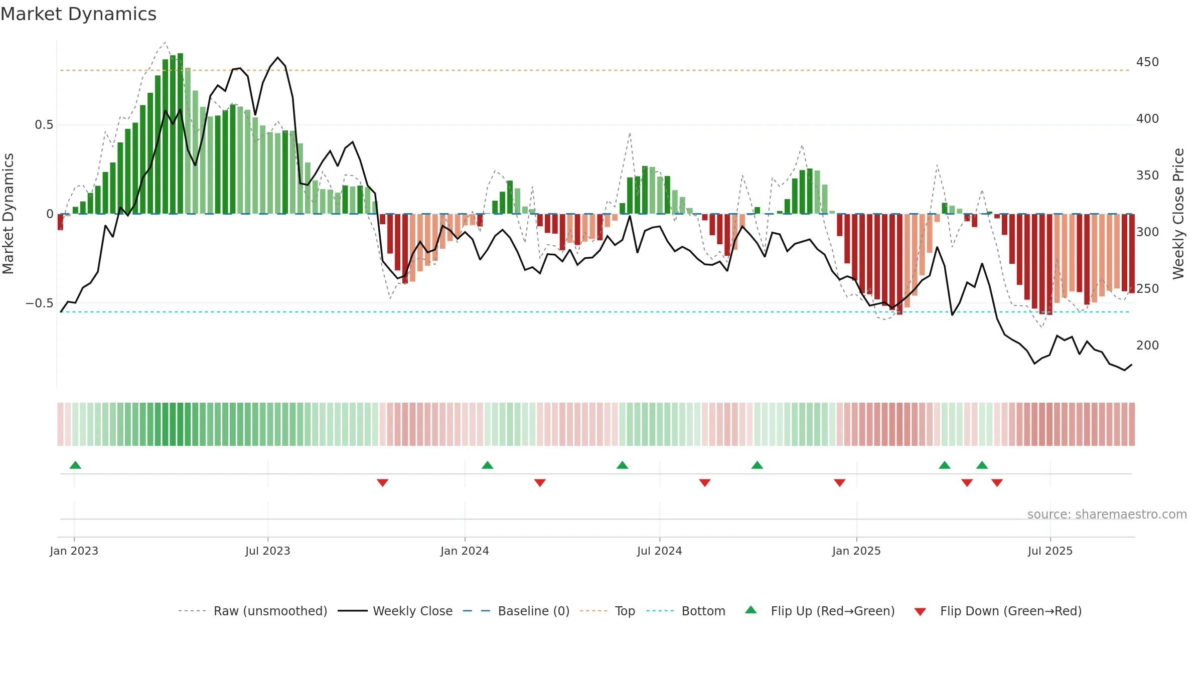
Task: Click the green flip-up triangle at Jan 2023
Action: tap(75, 465)
